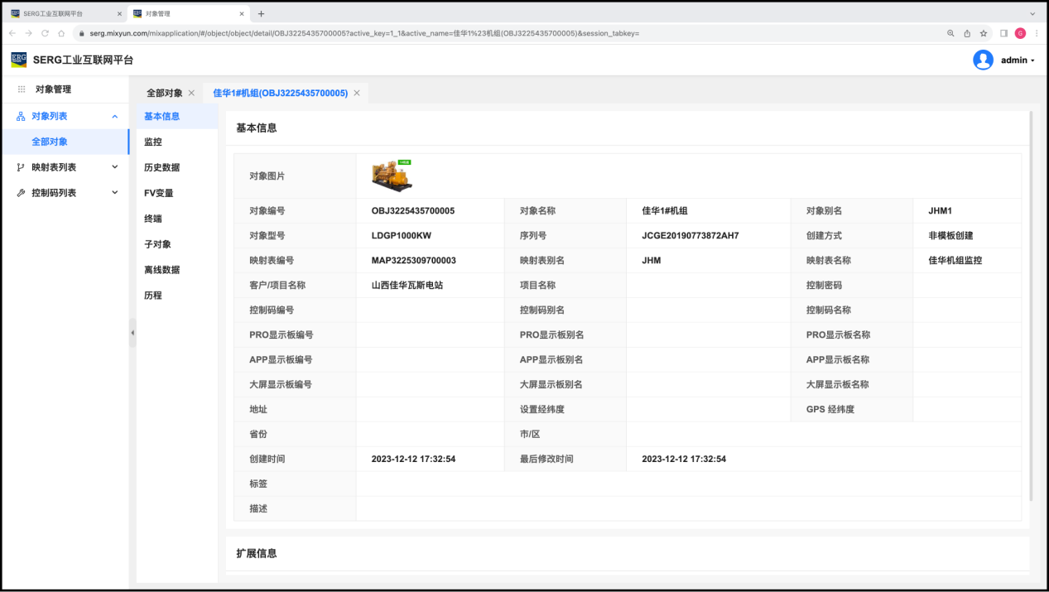Collapse the side panel with the arrow handle
1049x592 pixels.
tap(132, 333)
